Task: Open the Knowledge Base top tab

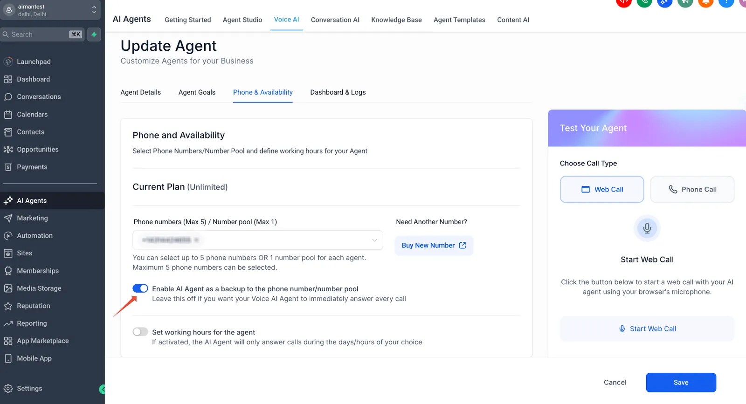Action: pos(396,20)
